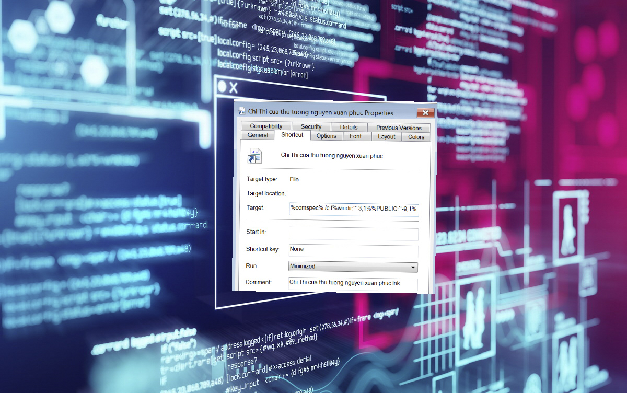Image resolution: width=627 pixels, height=393 pixels.
Task: Click the Shortcut key field showing None
Action: coord(353,250)
